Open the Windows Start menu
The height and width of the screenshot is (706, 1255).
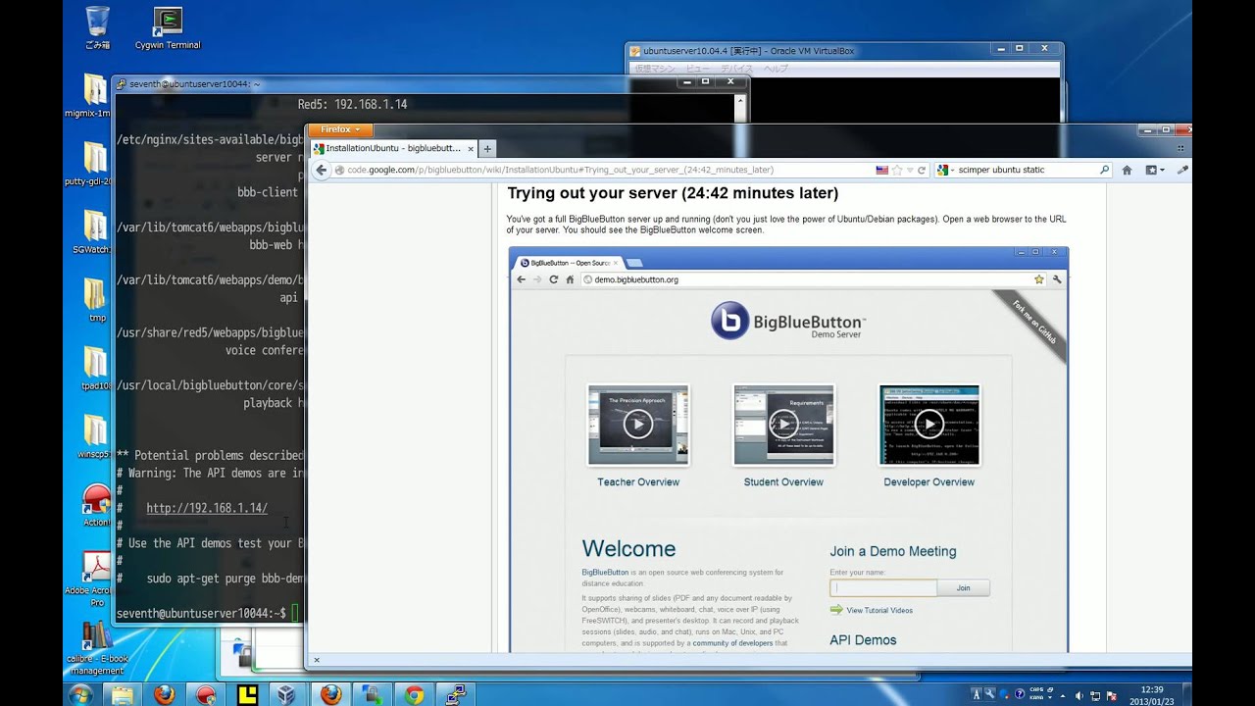(80, 694)
